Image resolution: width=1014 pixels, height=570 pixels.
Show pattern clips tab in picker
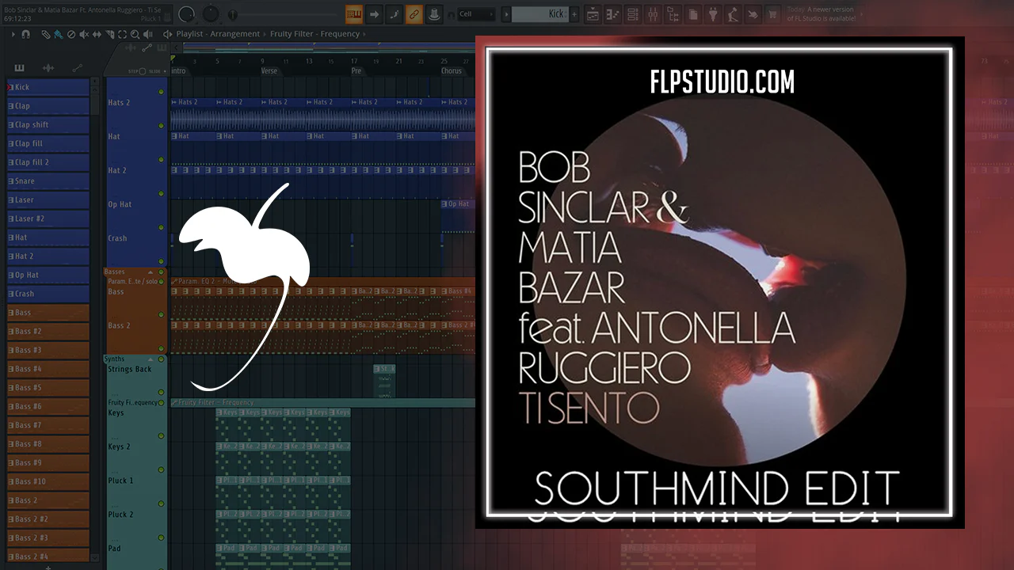click(19, 68)
